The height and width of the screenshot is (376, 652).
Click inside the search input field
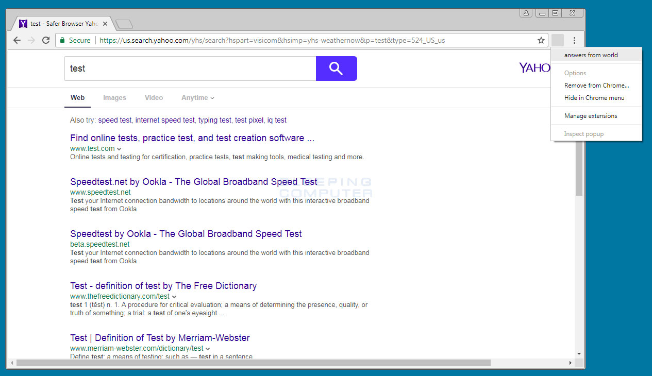pos(190,68)
